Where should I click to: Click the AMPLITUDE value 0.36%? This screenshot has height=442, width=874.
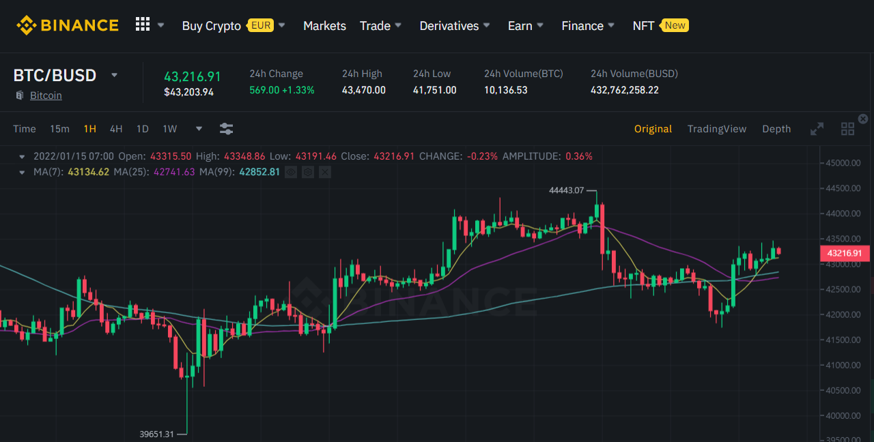pos(579,156)
